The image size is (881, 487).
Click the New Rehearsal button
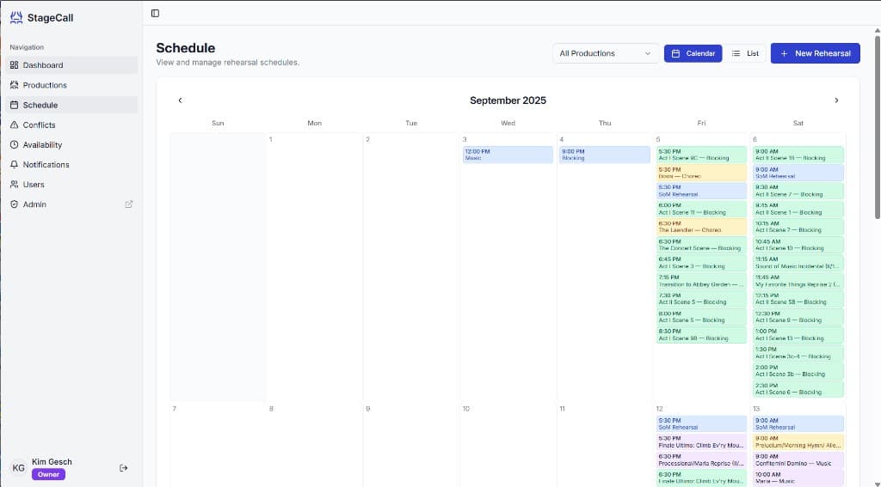816,53
